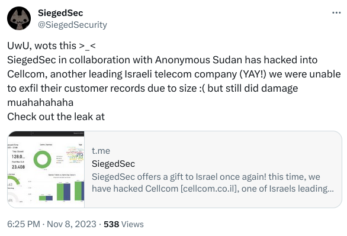Click the 128,0 statistic in the preview
347x236 pixels.
point(18,157)
